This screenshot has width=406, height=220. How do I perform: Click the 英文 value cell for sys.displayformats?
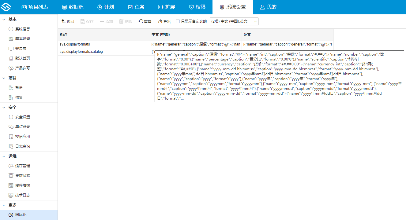point(288,44)
